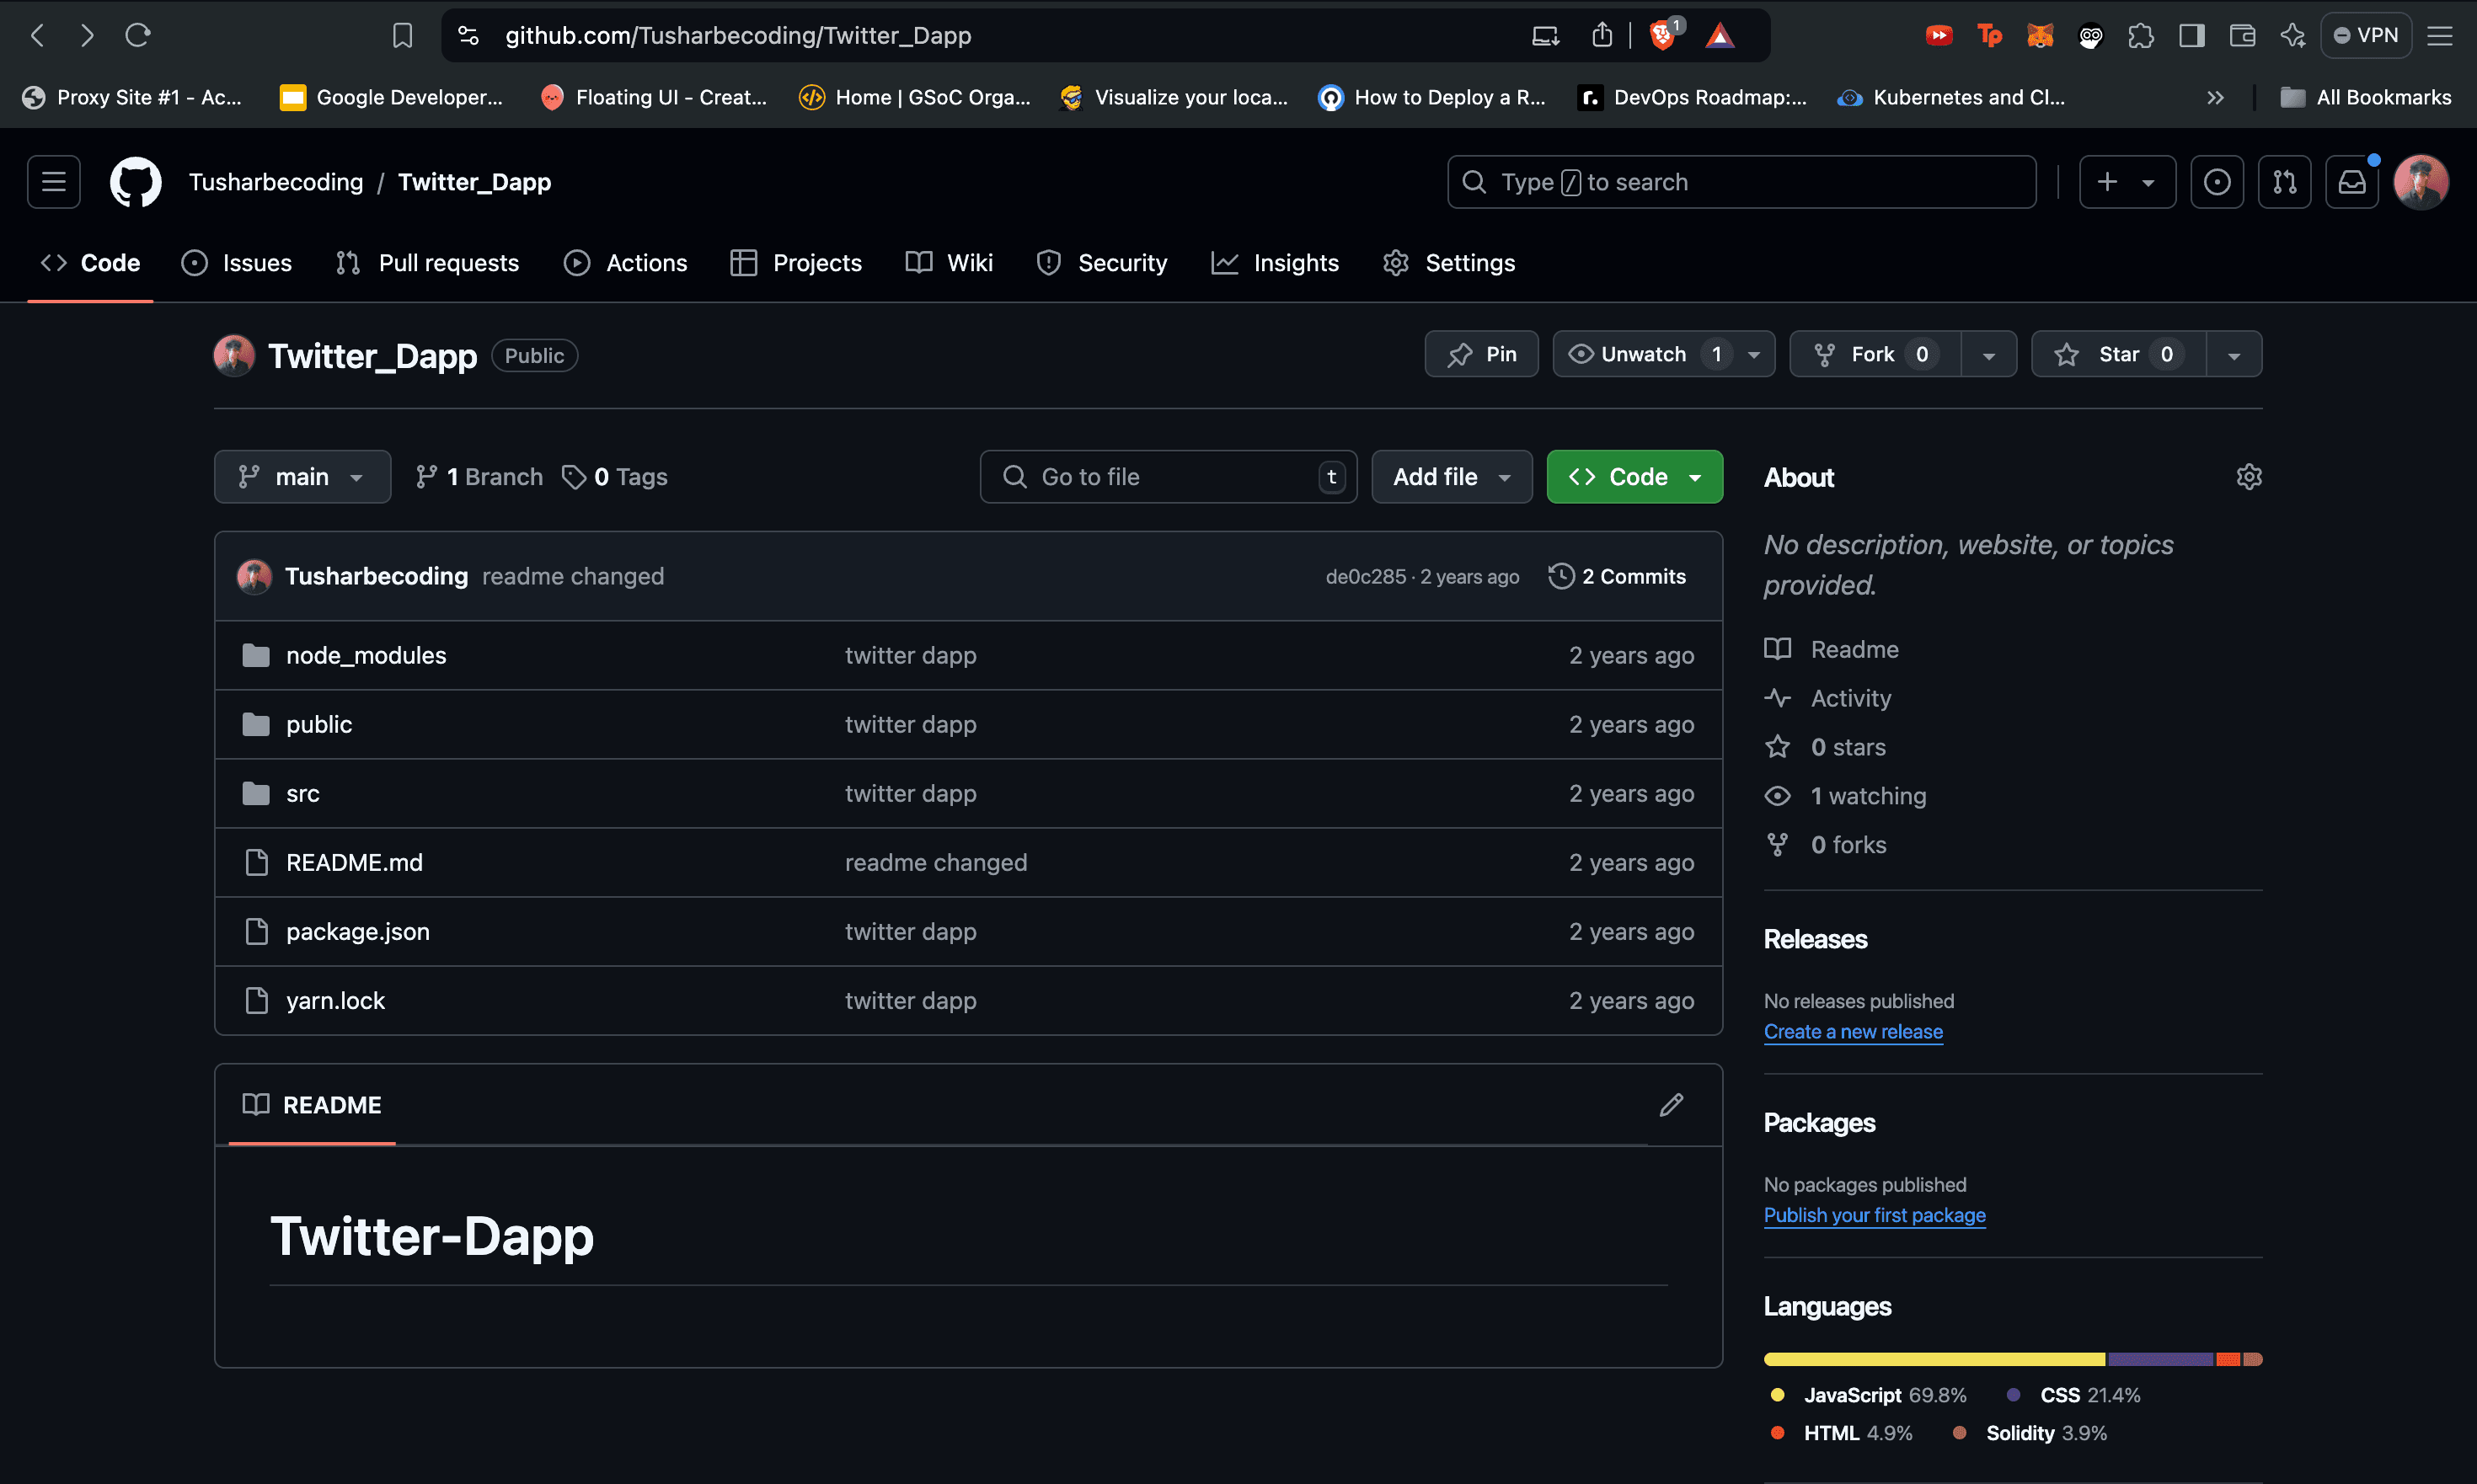The image size is (2477, 1484).
Task: Open the Brave Shields icon
Action: (1664, 36)
